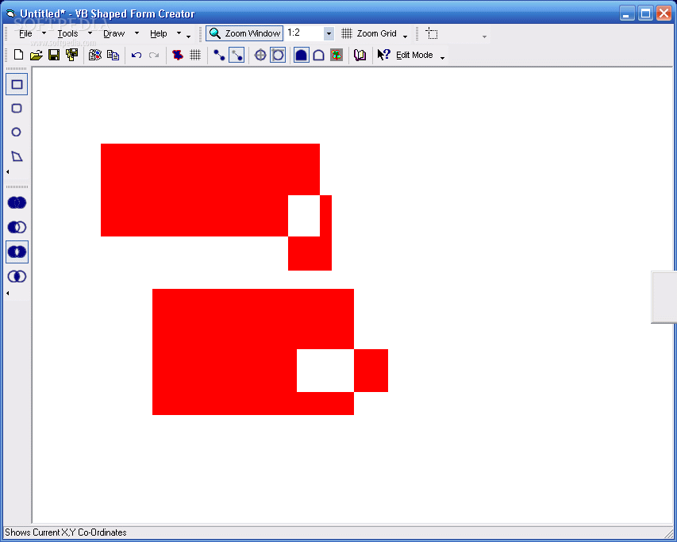Click the What's This help cursor icon

(x=383, y=55)
